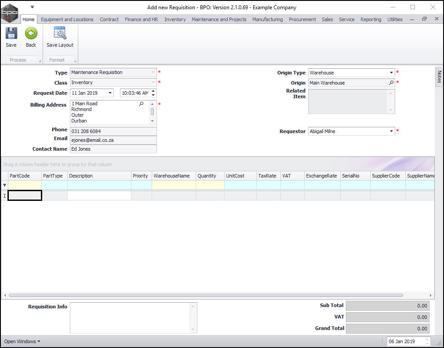The height and width of the screenshot is (348, 444).
Task: Restore the inner document window
Action: (424, 19)
